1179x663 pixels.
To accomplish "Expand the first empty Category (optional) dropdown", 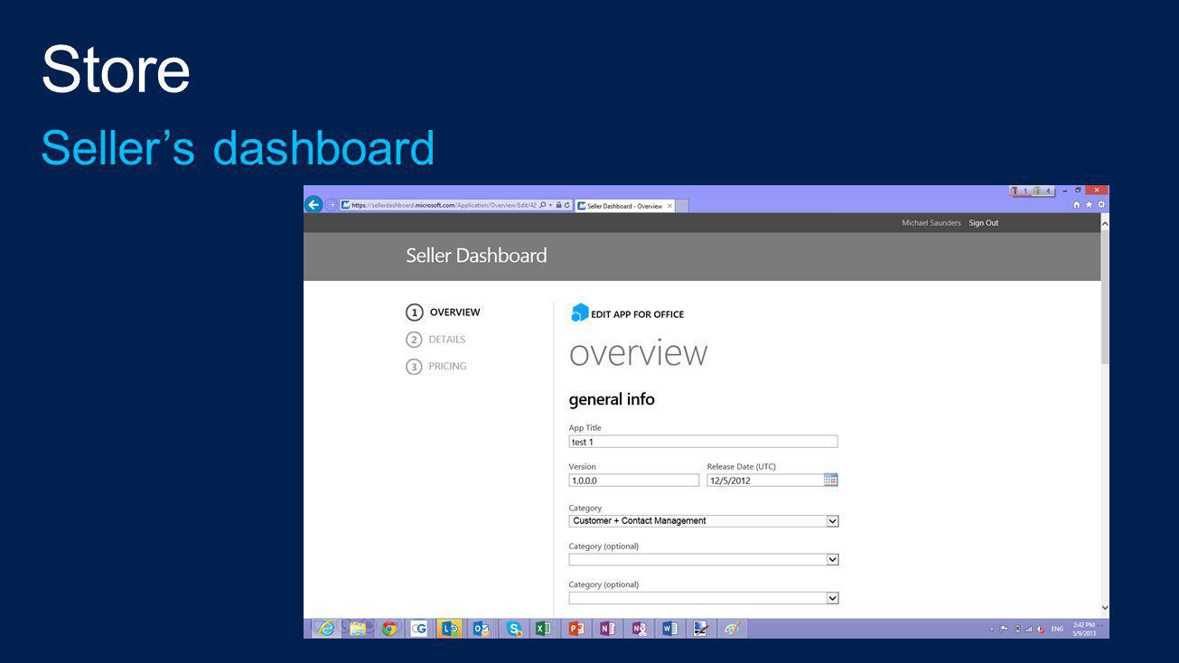I will coord(833,559).
